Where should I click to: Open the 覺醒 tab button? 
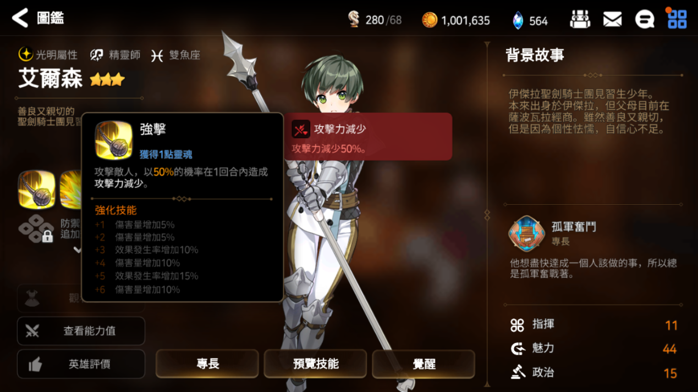[424, 363]
